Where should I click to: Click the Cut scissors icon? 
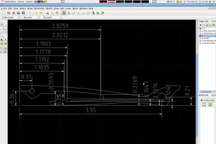48,13
